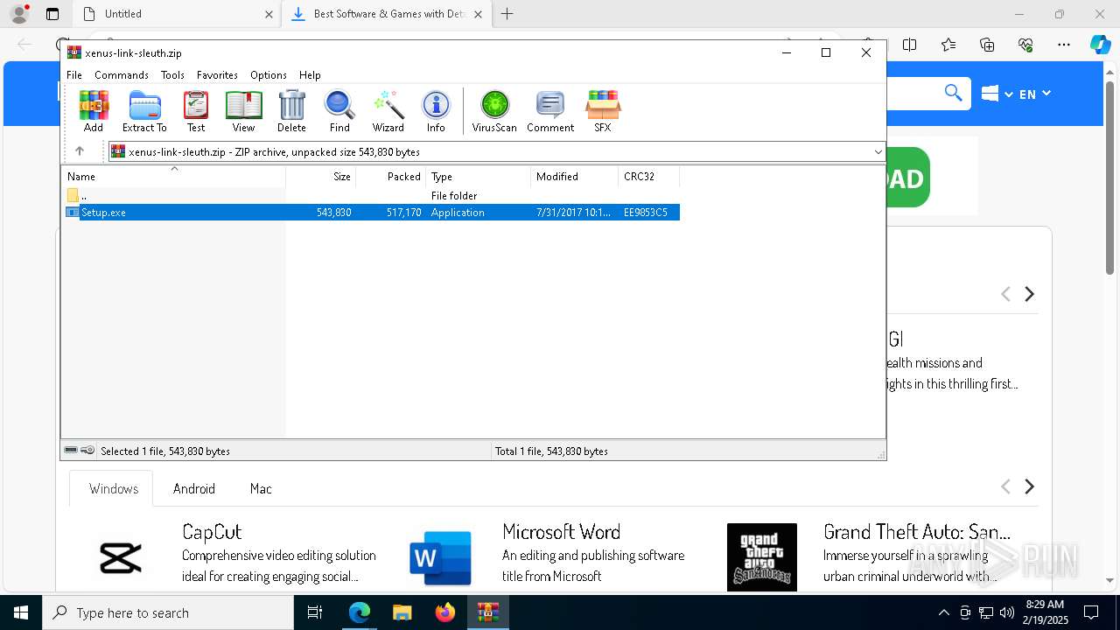Start VirusScan on the archive
The width and height of the screenshot is (1120, 630).
coord(494,111)
